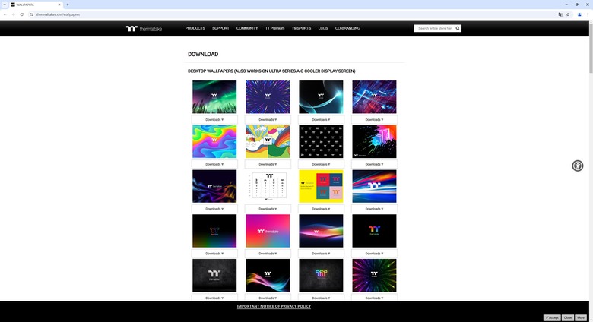The width and height of the screenshot is (593, 322).
Task: Open the rainbow swirl wallpaper thumbnail
Action: 214,141
